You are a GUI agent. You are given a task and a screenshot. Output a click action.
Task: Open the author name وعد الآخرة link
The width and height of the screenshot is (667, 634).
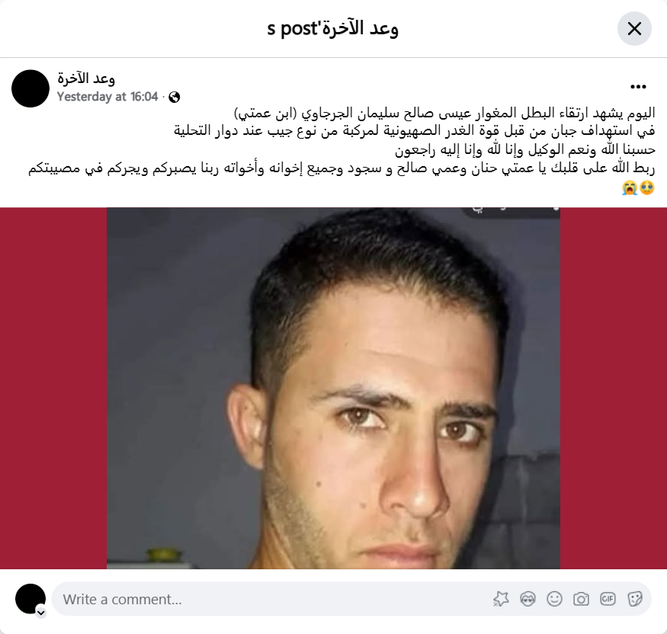pyautogui.click(x=86, y=78)
